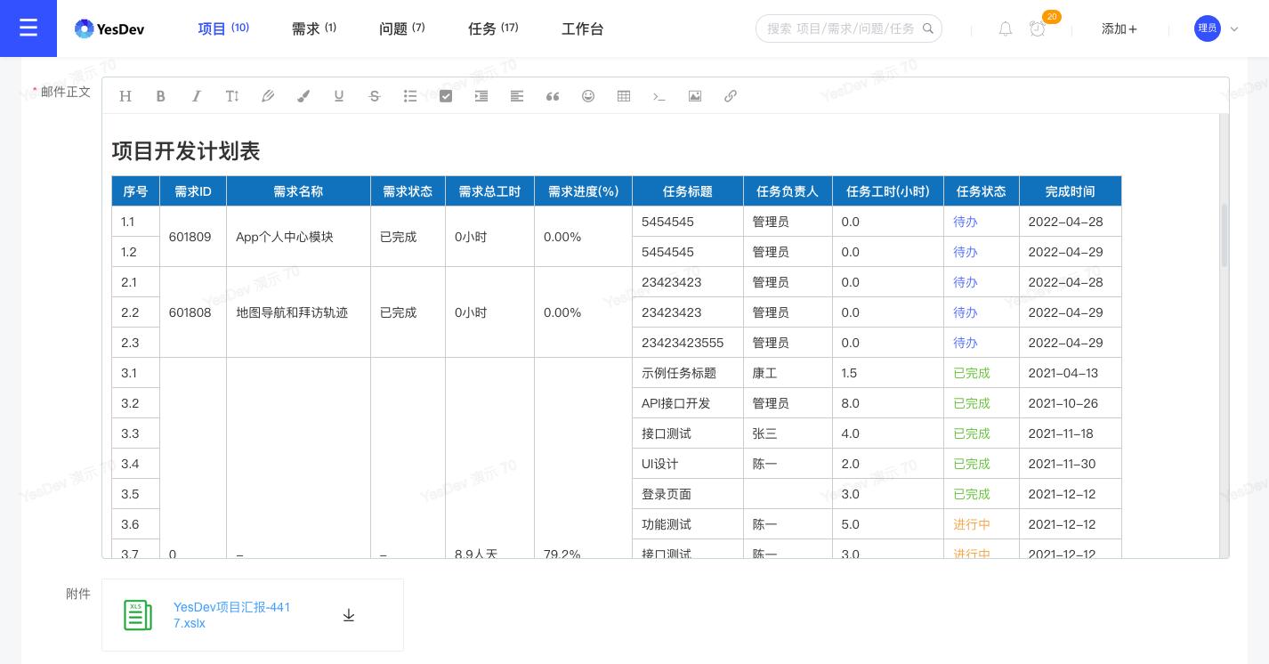Toggle blockquote formatting in the editor

(x=553, y=95)
